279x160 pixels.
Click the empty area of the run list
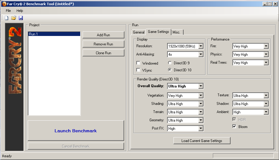(54, 76)
